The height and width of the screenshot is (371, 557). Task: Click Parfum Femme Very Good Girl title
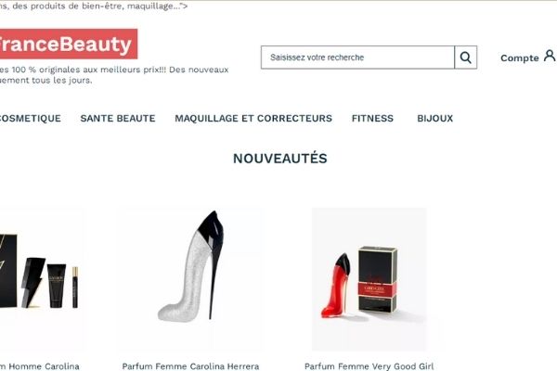369,366
